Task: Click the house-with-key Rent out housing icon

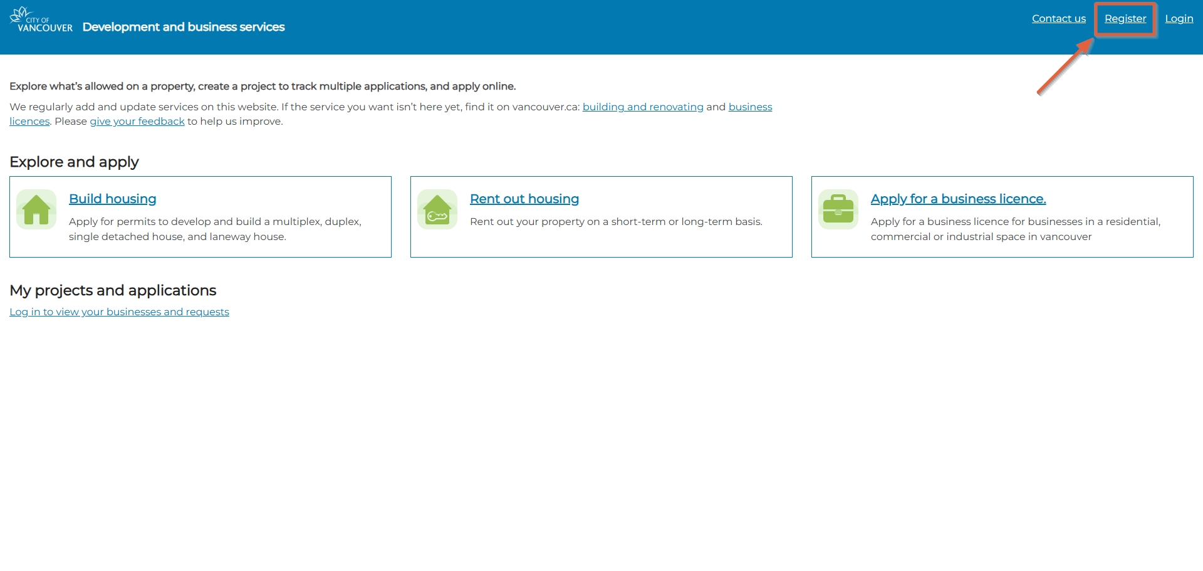Action: [437, 209]
